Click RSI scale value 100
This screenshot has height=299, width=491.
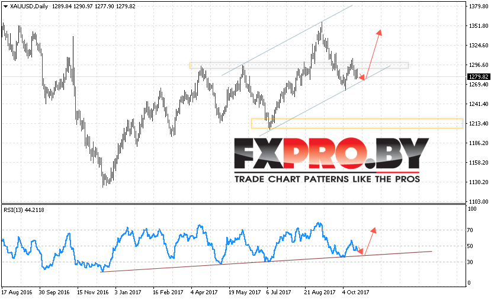(472, 209)
